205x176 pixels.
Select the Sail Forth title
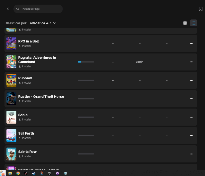(x=26, y=134)
